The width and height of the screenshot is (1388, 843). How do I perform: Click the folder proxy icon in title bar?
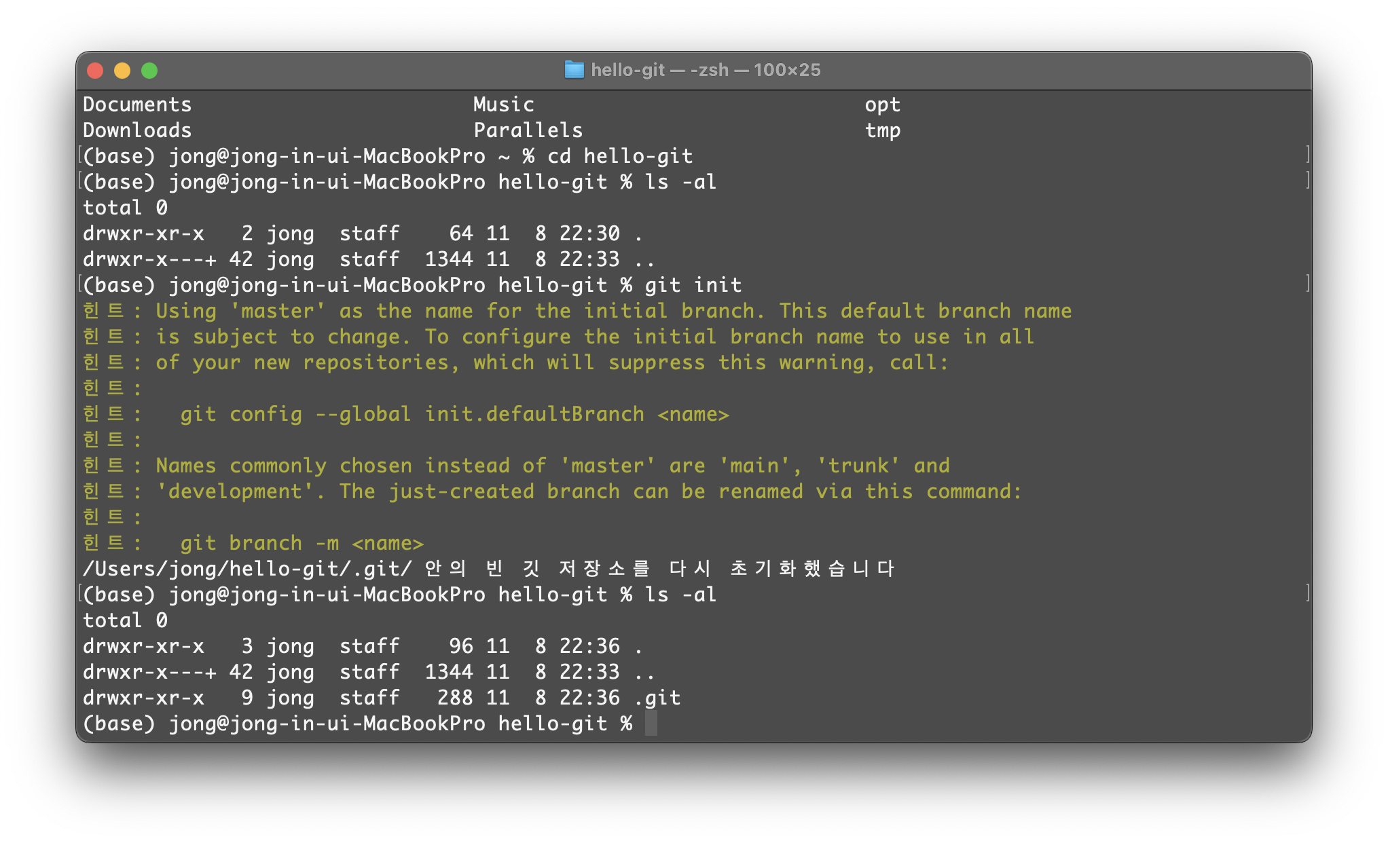(x=574, y=70)
